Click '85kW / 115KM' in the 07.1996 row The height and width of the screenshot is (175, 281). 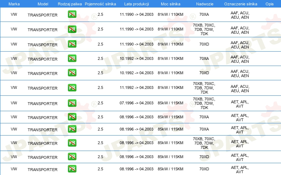click(x=171, y=103)
